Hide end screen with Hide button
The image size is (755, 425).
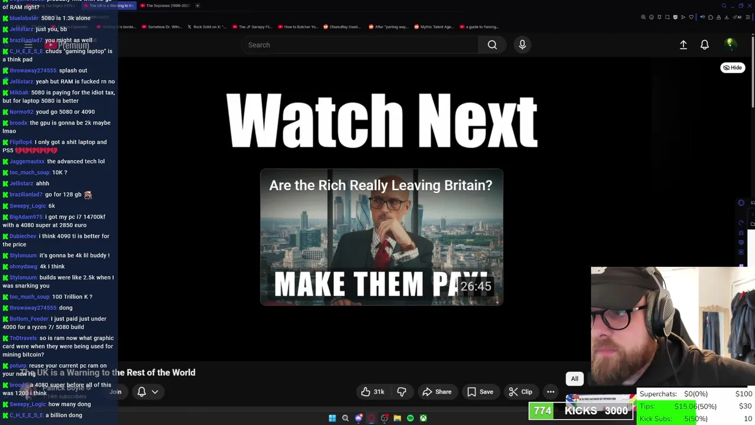coord(733,68)
